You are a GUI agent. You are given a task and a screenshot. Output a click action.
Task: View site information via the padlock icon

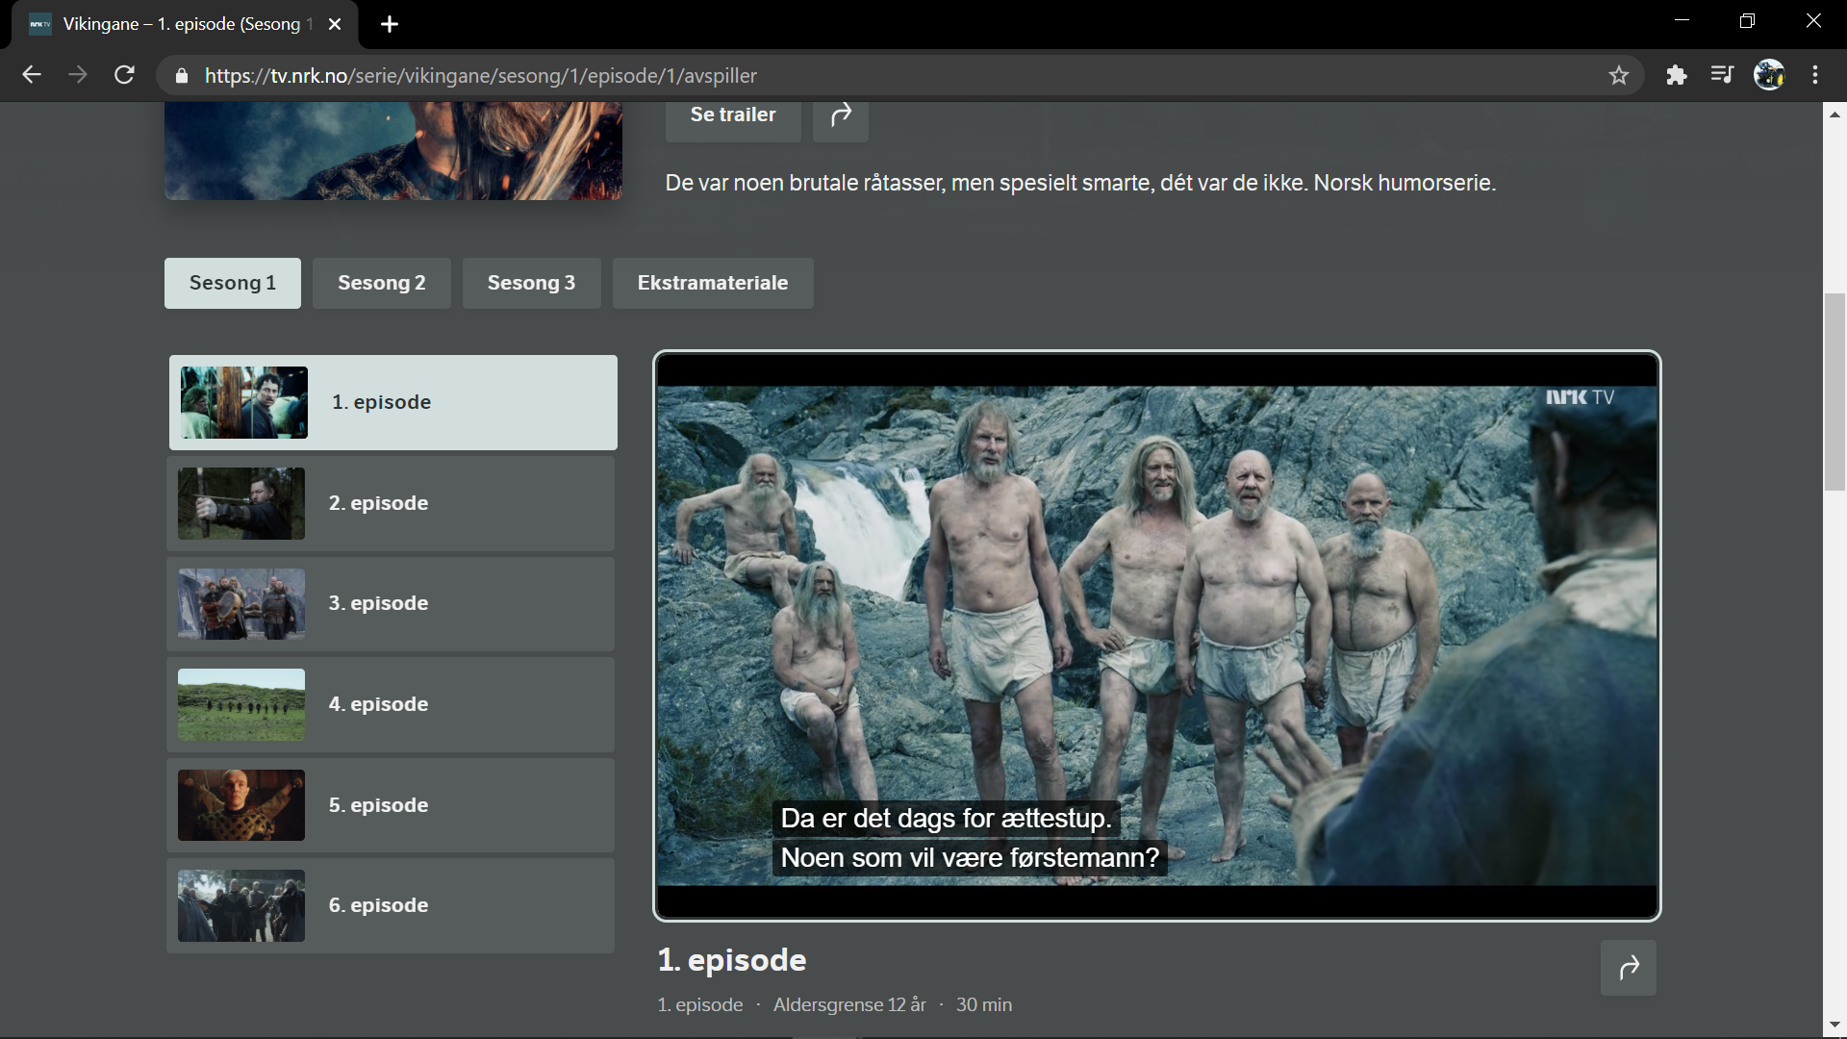[x=182, y=76]
